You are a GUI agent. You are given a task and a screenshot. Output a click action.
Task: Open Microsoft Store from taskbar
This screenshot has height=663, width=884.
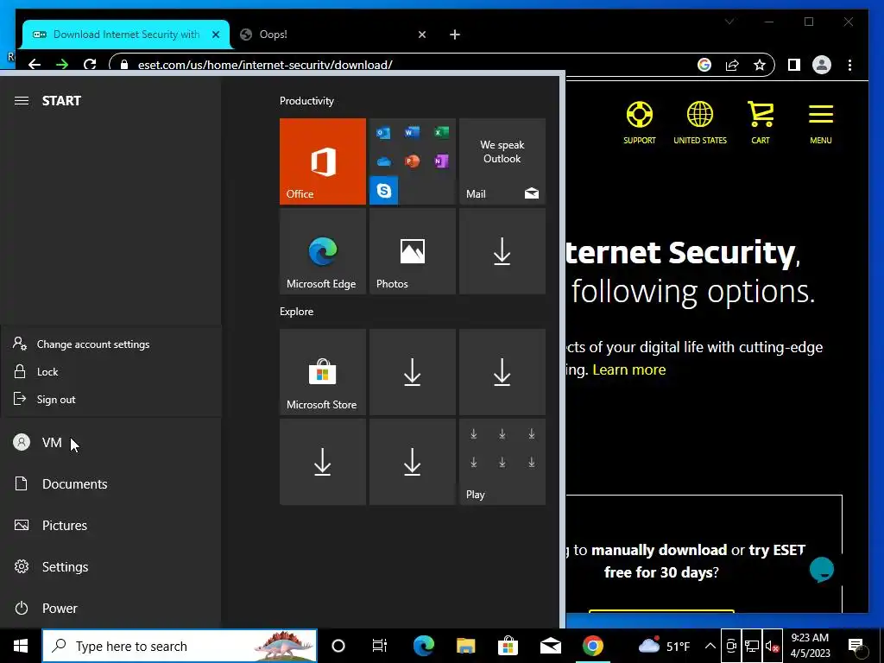(x=508, y=646)
